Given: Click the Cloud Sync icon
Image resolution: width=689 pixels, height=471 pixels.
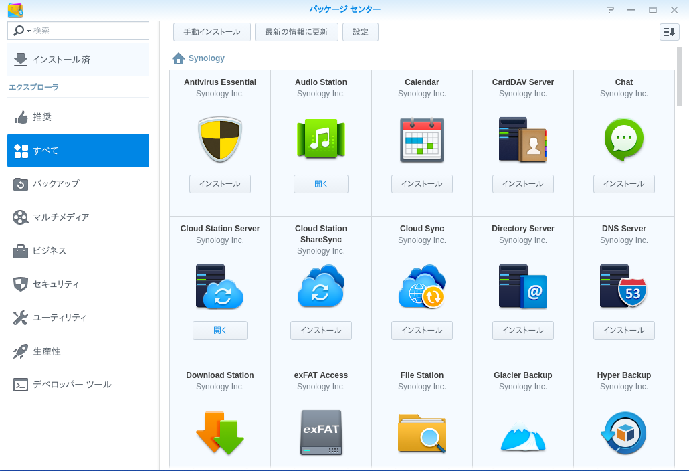Looking at the screenshot, I should (x=422, y=286).
